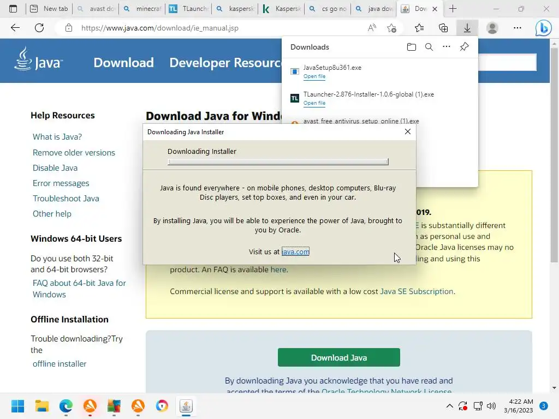Open the Read aloud icon in address bar
The width and height of the screenshot is (559, 419).
tap(372, 28)
